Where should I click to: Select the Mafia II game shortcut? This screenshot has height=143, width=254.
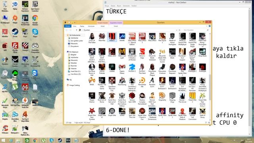(x=112, y=37)
